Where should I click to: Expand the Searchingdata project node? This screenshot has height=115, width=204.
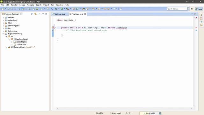tap(4, 26)
